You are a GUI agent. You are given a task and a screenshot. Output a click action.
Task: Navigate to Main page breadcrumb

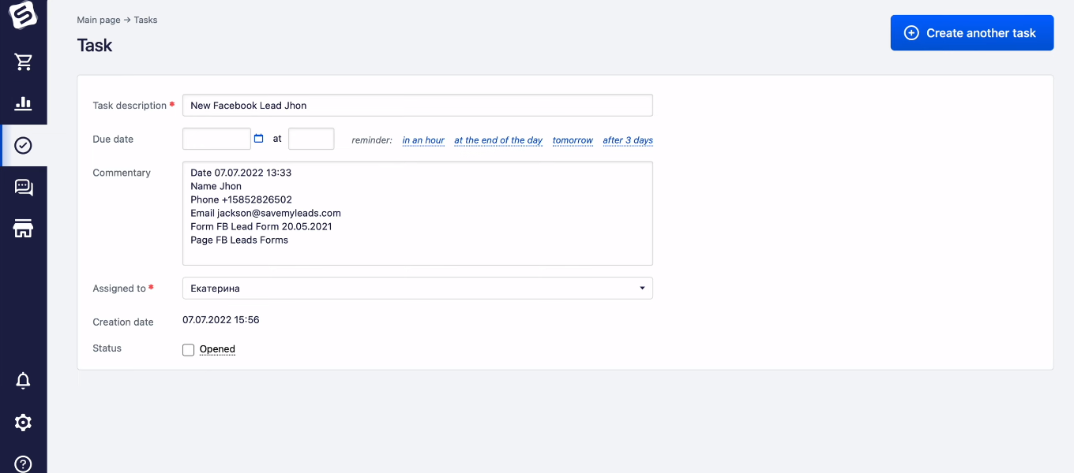click(99, 20)
